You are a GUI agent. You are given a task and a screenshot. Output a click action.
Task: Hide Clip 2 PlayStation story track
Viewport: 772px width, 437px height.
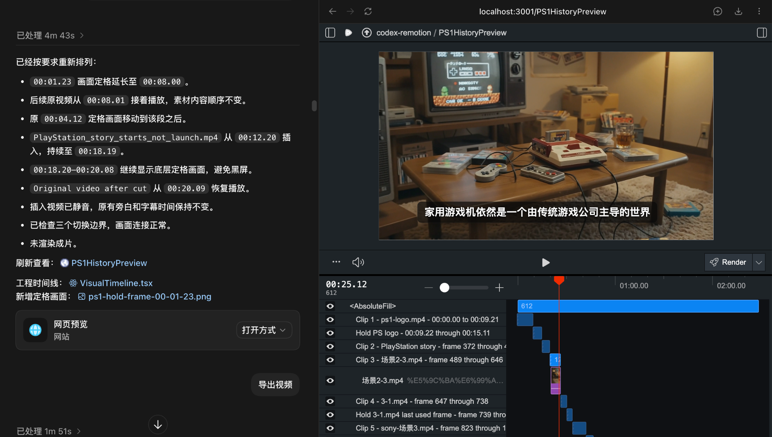click(x=330, y=347)
